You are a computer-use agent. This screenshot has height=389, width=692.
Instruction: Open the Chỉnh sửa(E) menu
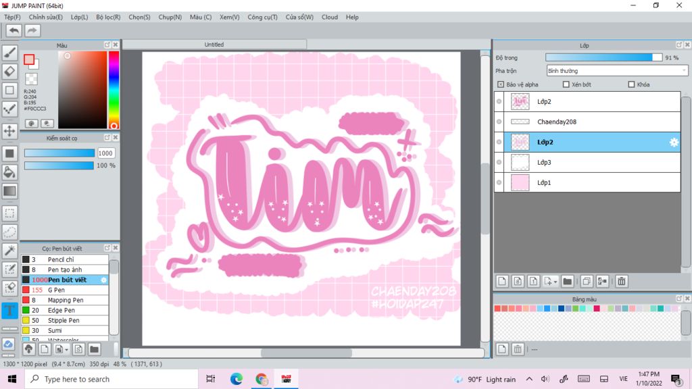pyautogui.click(x=45, y=17)
